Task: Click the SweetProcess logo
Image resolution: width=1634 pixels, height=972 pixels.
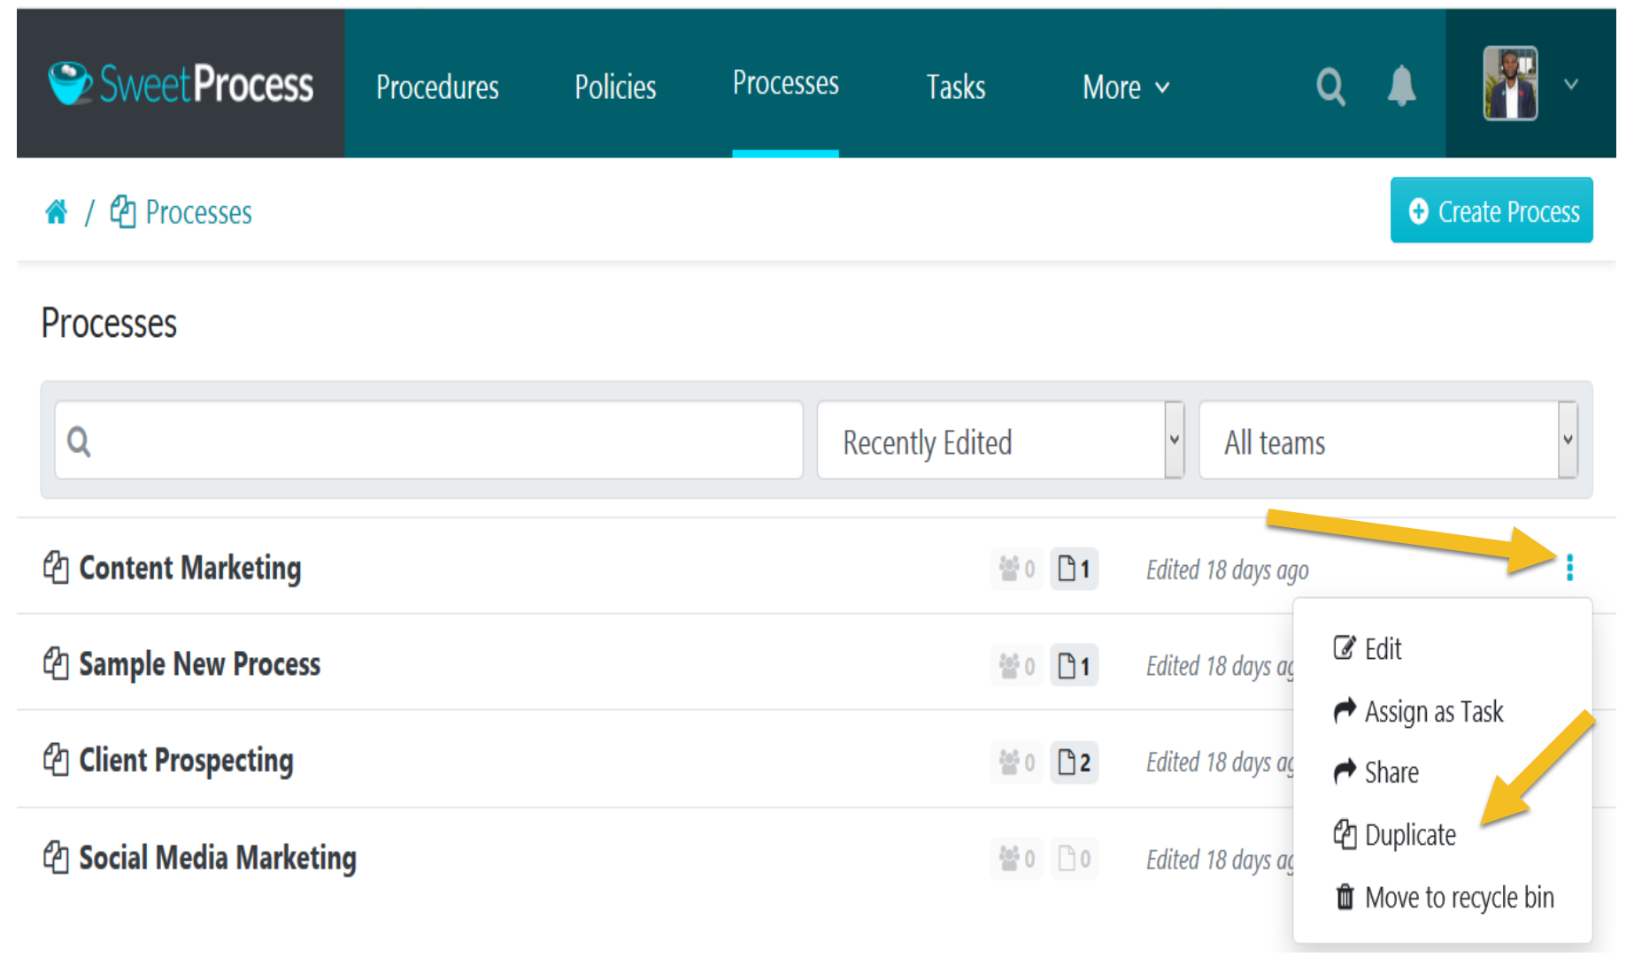Action: (181, 84)
